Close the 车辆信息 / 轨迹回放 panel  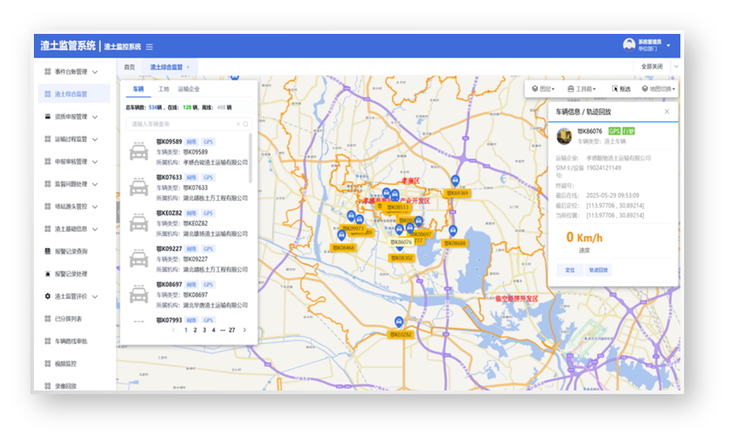pos(666,112)
